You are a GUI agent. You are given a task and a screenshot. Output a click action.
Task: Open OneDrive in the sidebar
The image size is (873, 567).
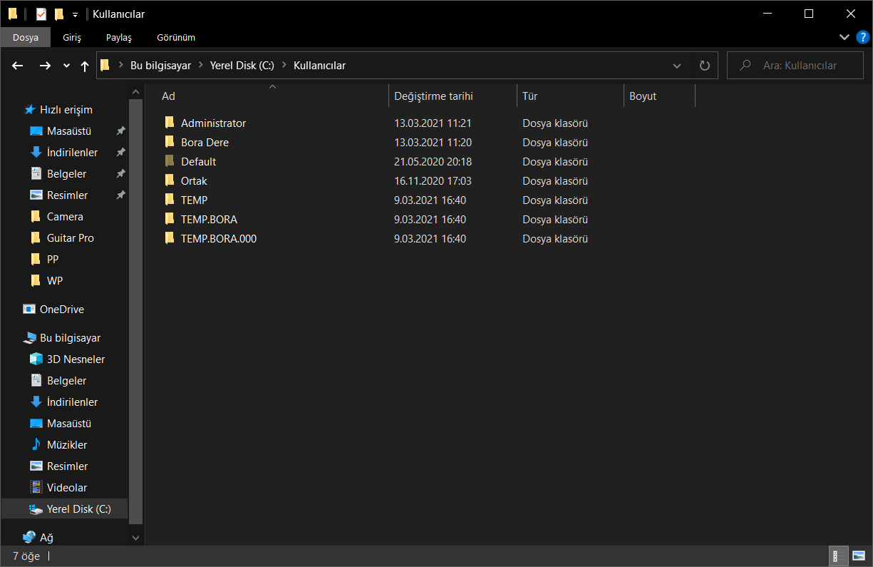click(x=61, y=310)
